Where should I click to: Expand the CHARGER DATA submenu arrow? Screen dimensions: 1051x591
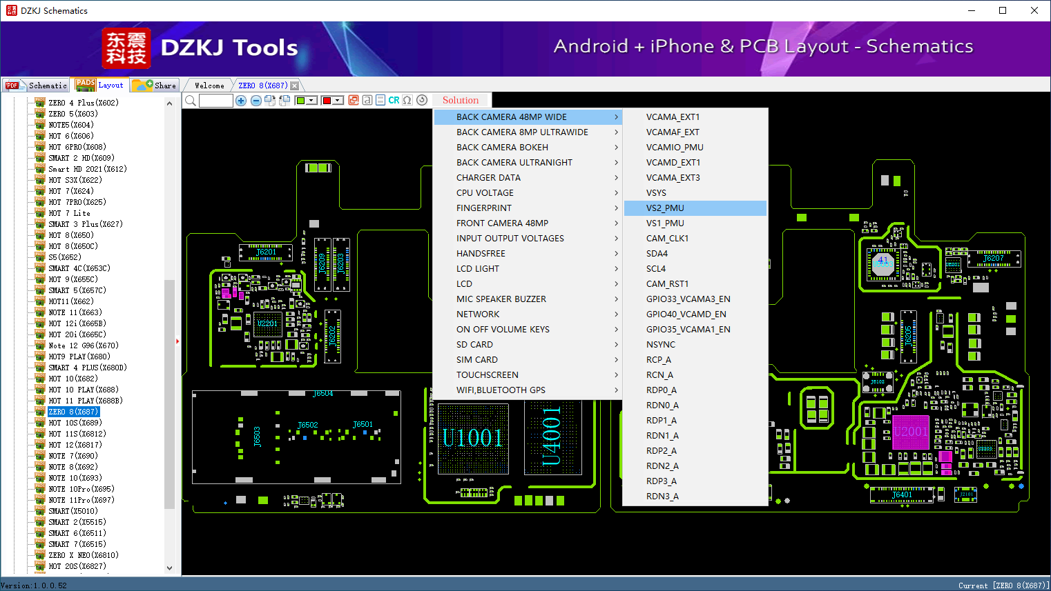(x=616, y=178)
